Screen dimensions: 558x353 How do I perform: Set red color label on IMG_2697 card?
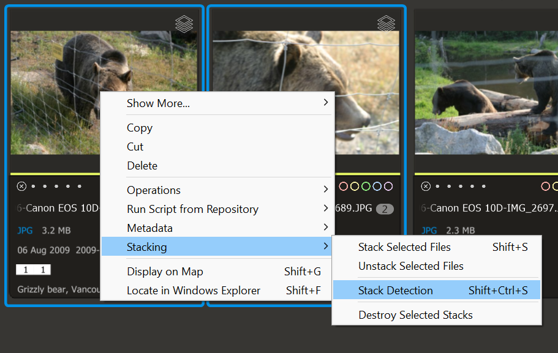click(546, 186)
